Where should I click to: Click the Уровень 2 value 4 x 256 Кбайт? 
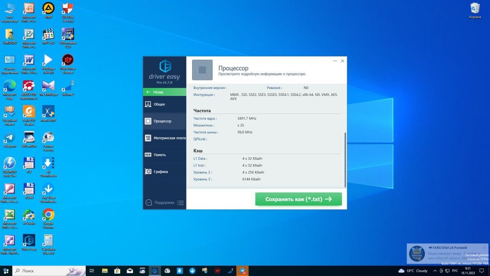click(x=253, y=172)
